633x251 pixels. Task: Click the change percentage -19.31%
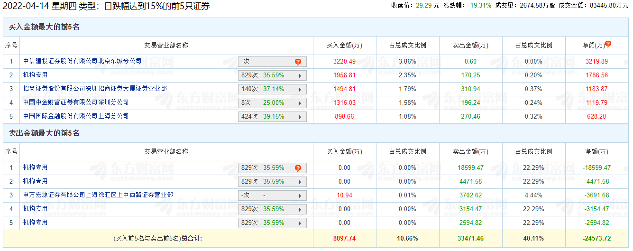479,6
